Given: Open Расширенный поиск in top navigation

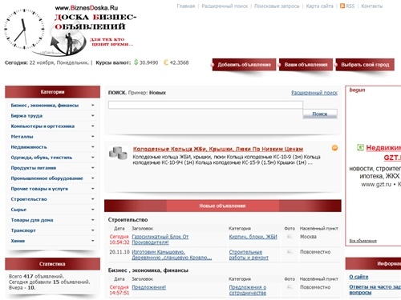Looking at the screenshot, I should tap(225, 6).
